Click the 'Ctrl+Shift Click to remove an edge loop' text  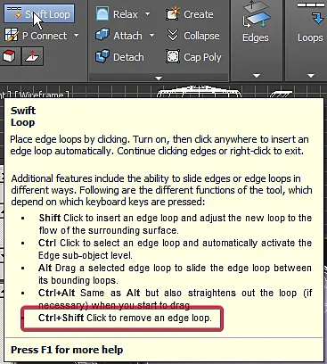click(125, 318)
